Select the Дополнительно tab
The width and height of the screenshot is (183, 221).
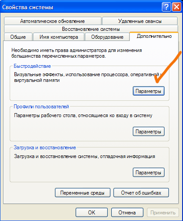click(x=154, y=36)
